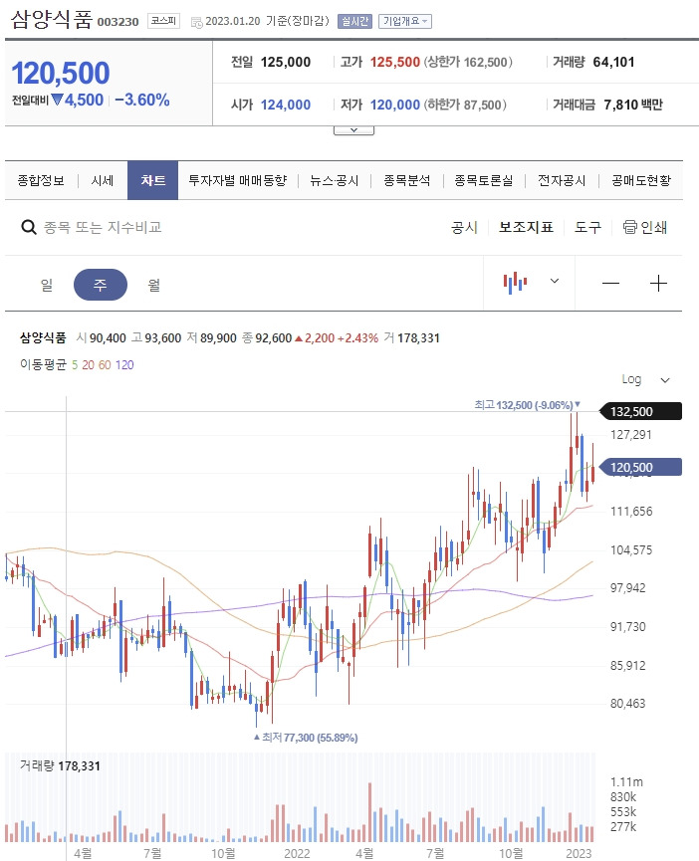Click 최고 132,500 high marker

(x=527, y=405)
